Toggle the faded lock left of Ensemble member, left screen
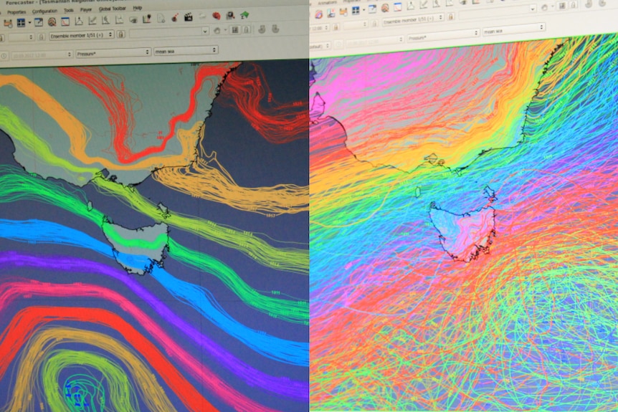The width and height of the screenshot is (618, 412). (42, 37)
